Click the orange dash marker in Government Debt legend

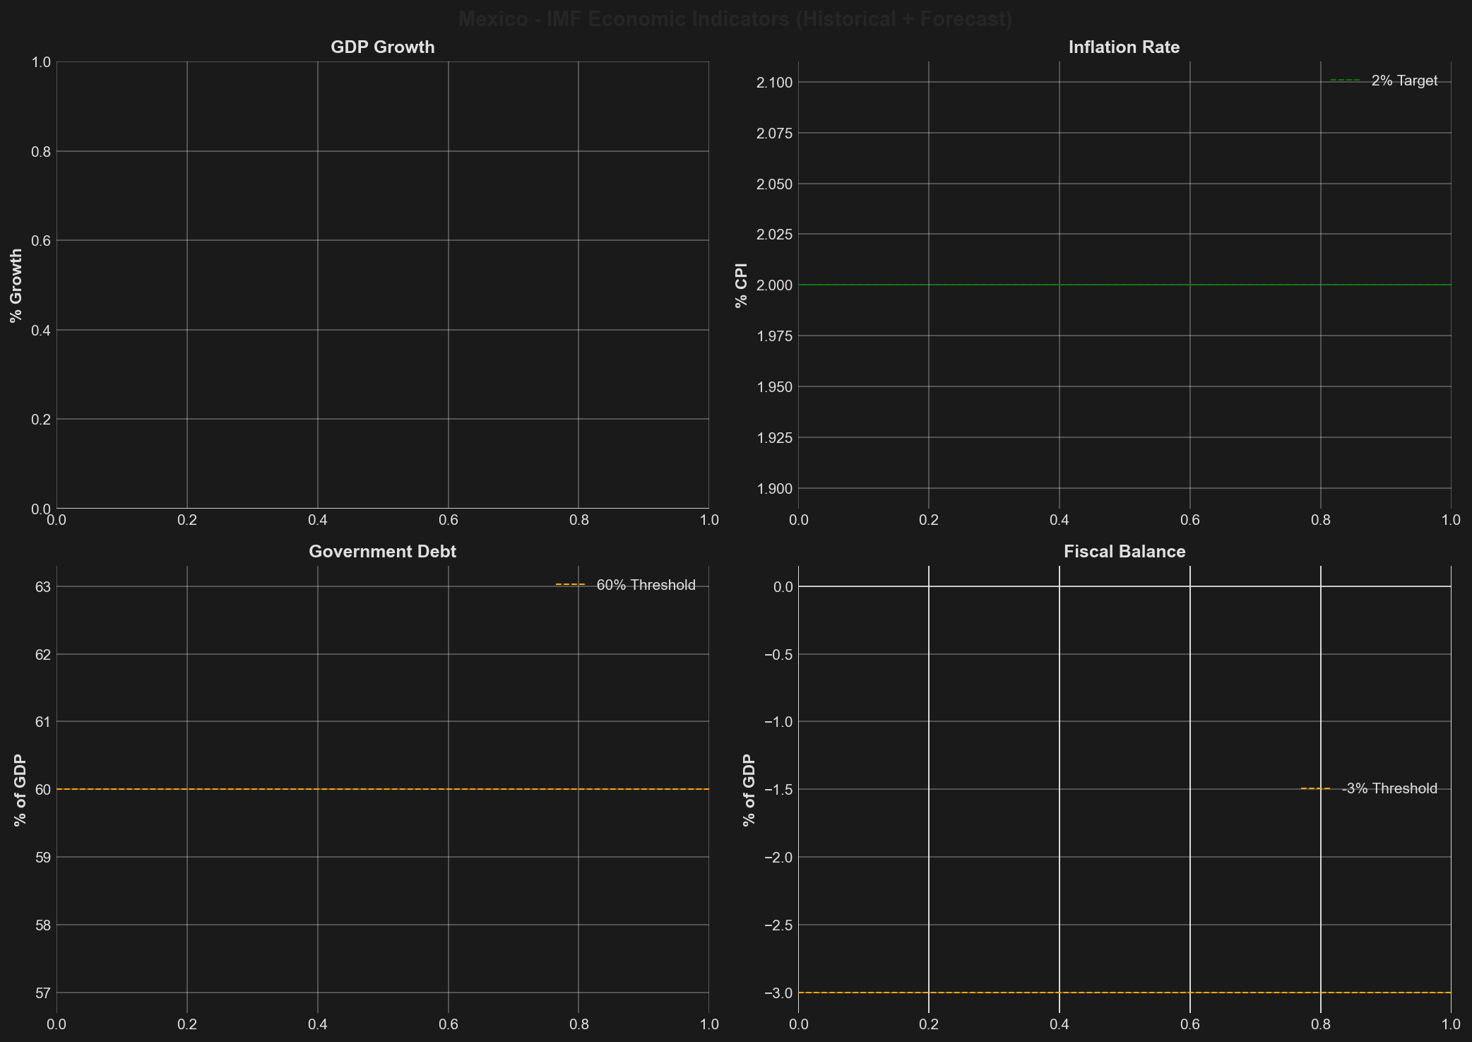[x=570, y=586]
